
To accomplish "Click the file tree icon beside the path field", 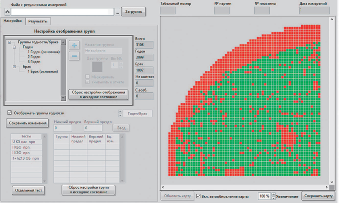I will [x=7, y=12].
